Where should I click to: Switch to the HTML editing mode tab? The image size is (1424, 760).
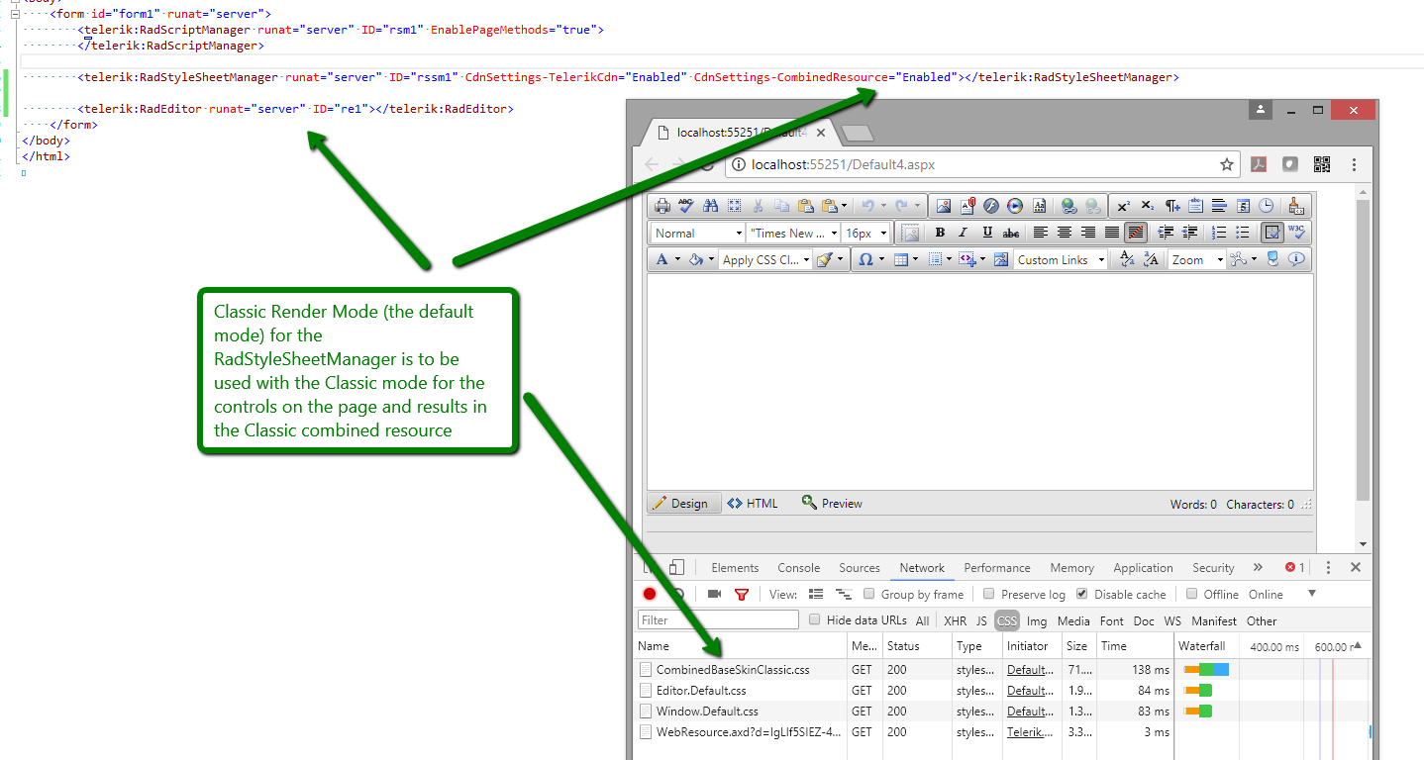pos(753,503)
